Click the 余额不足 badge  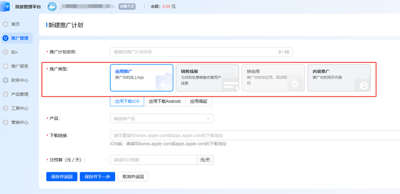(127, 7)
